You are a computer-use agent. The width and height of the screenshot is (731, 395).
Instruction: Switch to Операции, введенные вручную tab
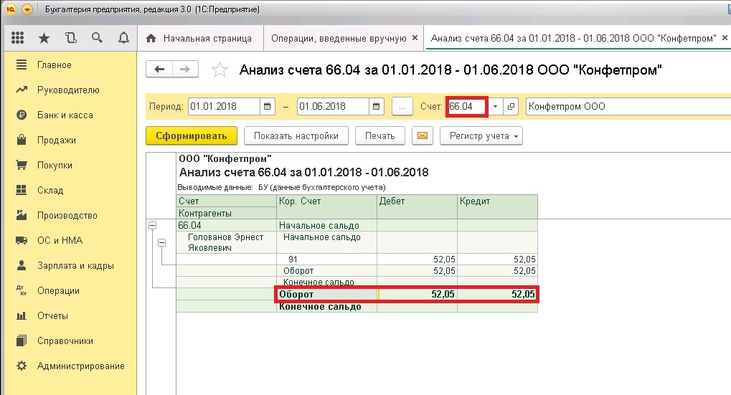tap(339, 38)
